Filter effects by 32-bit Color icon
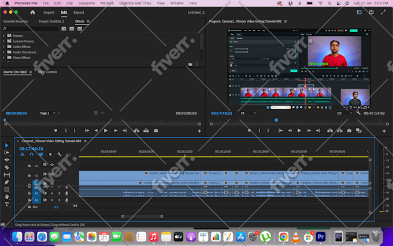 click(72, 29)
